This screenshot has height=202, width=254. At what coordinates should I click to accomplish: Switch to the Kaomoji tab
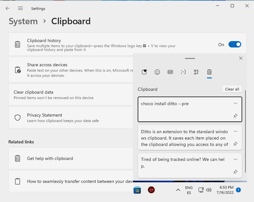click(x=183, y=72)
